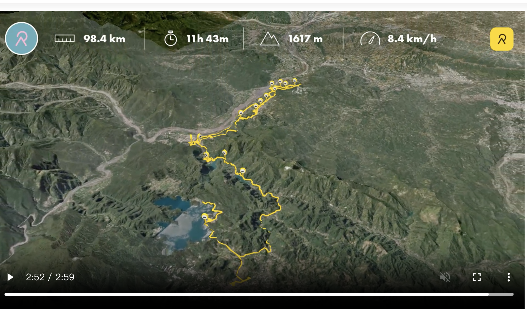The image size is (527, 311).
Task: Click the round pink profile avatar
Action: 21,38
